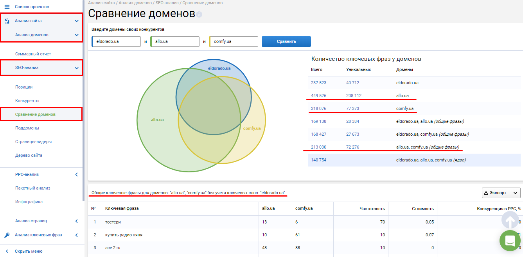
Task: Collapse the "Анализ доменов" chevron
Action: point(77,35)
